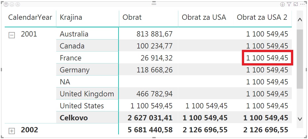
Task: Click the Obrat za USA column header
Action: click(204, 17)
